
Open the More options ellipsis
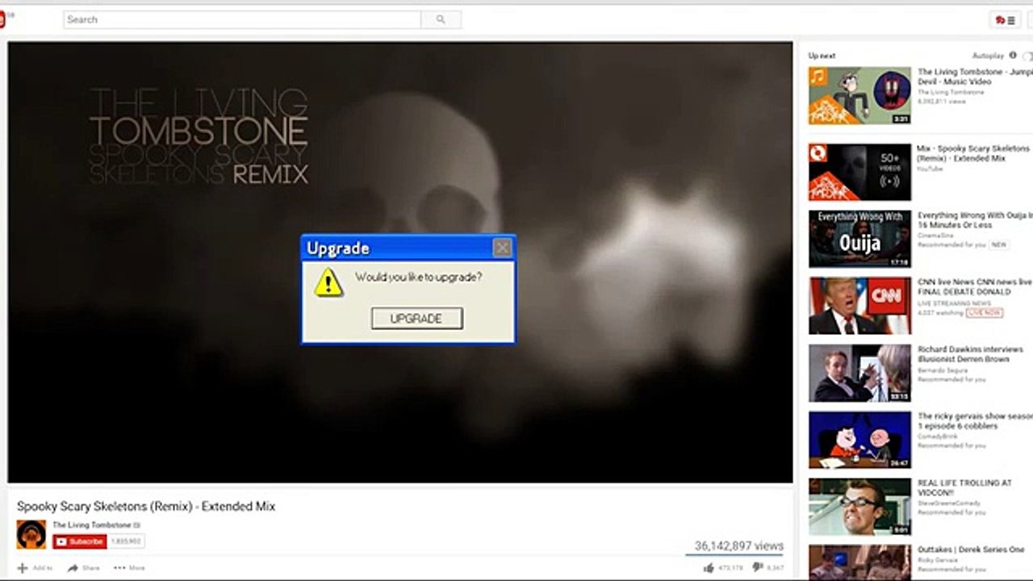click(x=119, y=568)
